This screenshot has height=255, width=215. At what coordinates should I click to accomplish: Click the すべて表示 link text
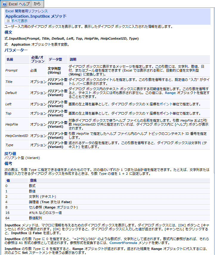pos(19,21)
